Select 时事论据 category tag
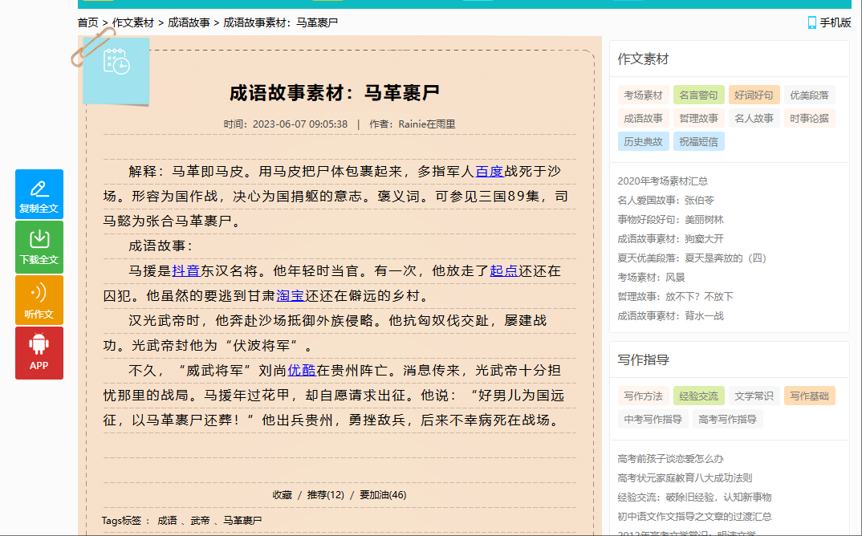The height and width of the screenshot is (536, 862). 809,118
